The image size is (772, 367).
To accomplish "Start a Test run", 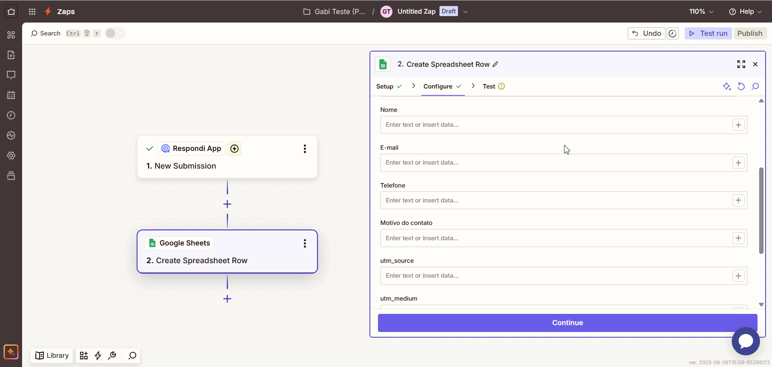I will click(x=708, y=33).
